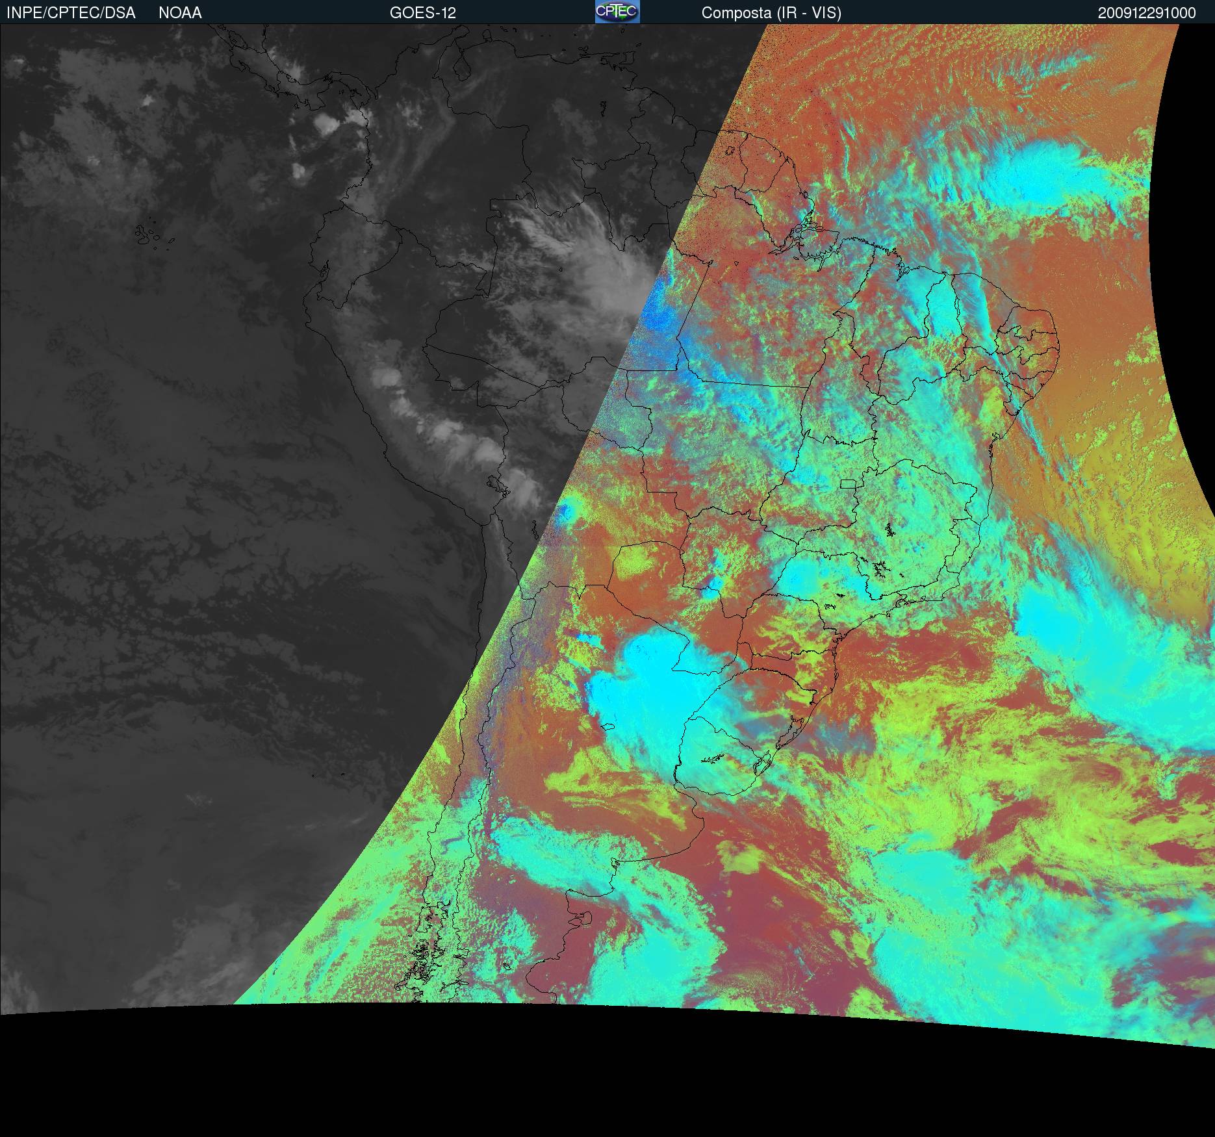Click the Lagoa dos Patos lagoon outline
This screenshot has width=1215, height=1137.
point(789,735)
